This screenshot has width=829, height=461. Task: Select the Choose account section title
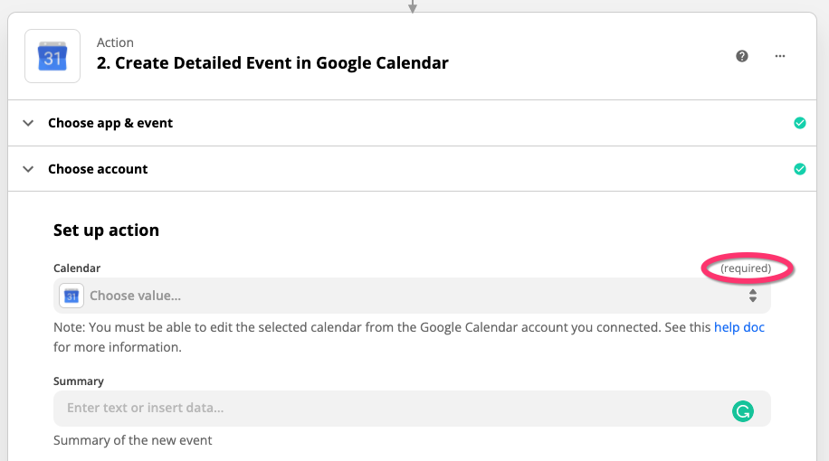pos(98,169)
